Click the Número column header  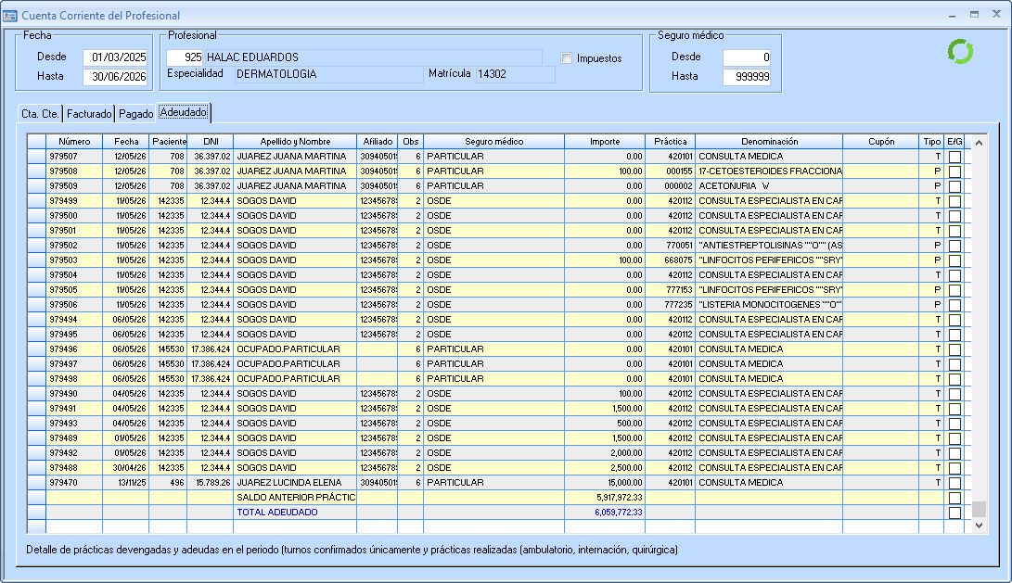(x=74, y=141)
